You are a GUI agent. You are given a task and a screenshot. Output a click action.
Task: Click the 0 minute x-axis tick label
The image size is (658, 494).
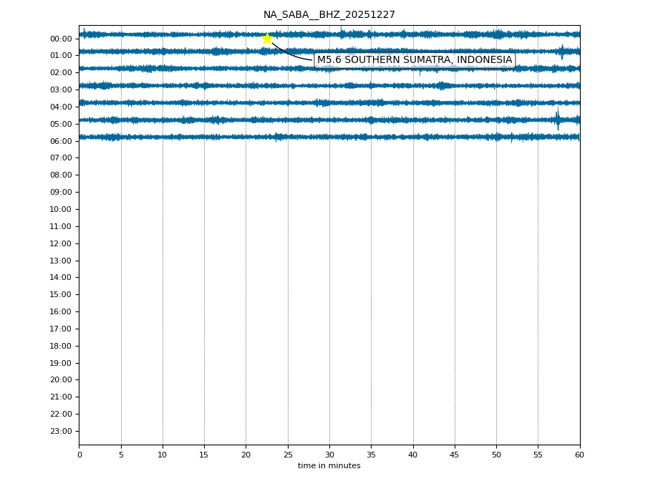pyautogui.click(x=79, y=455)
